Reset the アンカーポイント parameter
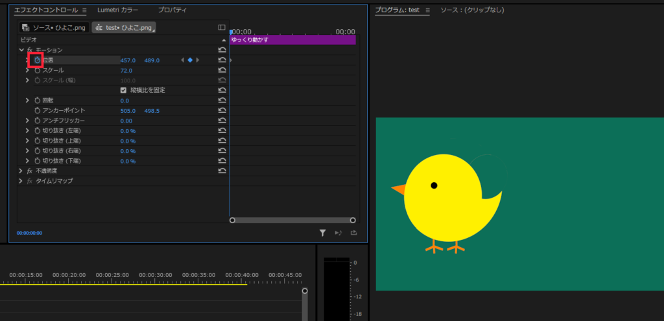Viewport: 664px width, 321px height. [x=222, y=110]
